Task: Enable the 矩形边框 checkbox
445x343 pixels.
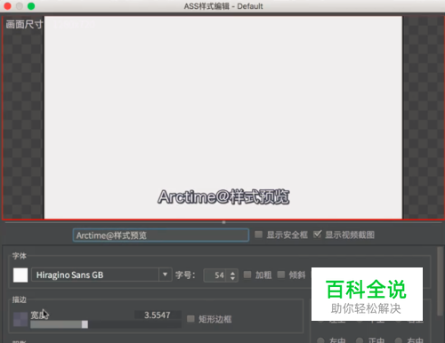Action: point(190,319)
